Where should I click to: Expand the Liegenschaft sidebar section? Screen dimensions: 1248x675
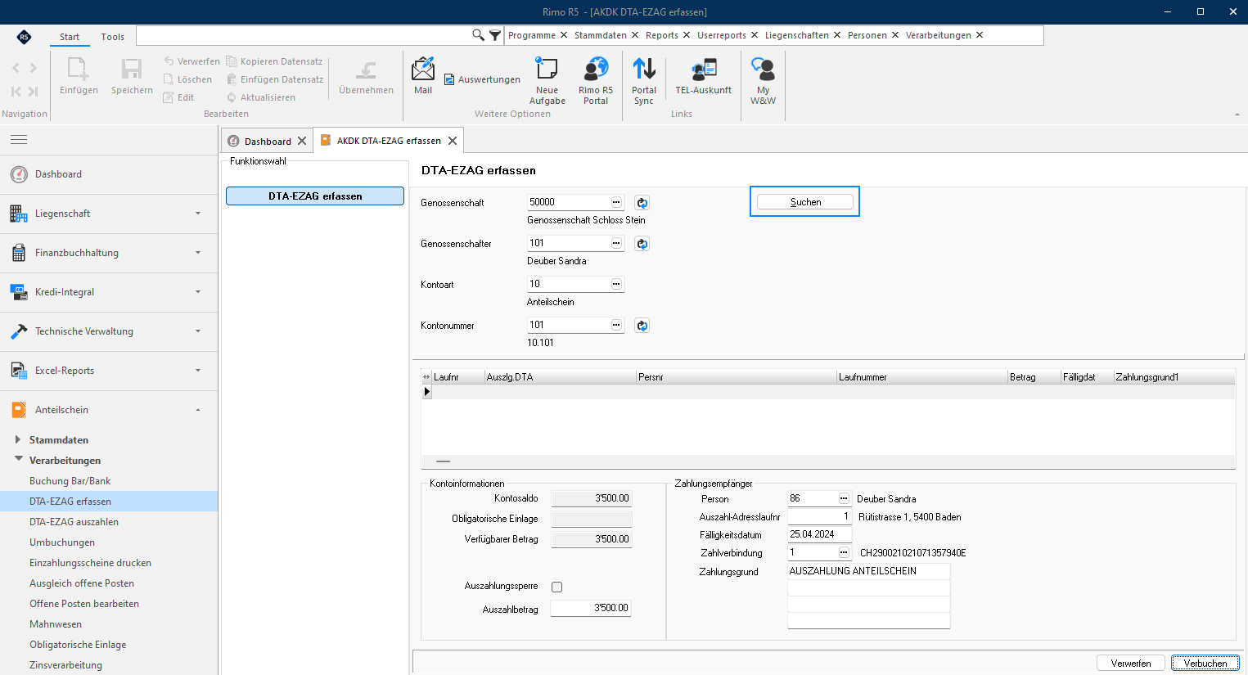point(109,214)
